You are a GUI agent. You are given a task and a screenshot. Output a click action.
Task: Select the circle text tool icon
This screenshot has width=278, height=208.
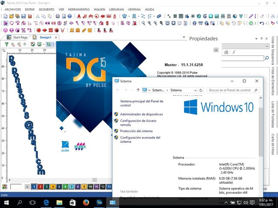(x=97, y=16)
